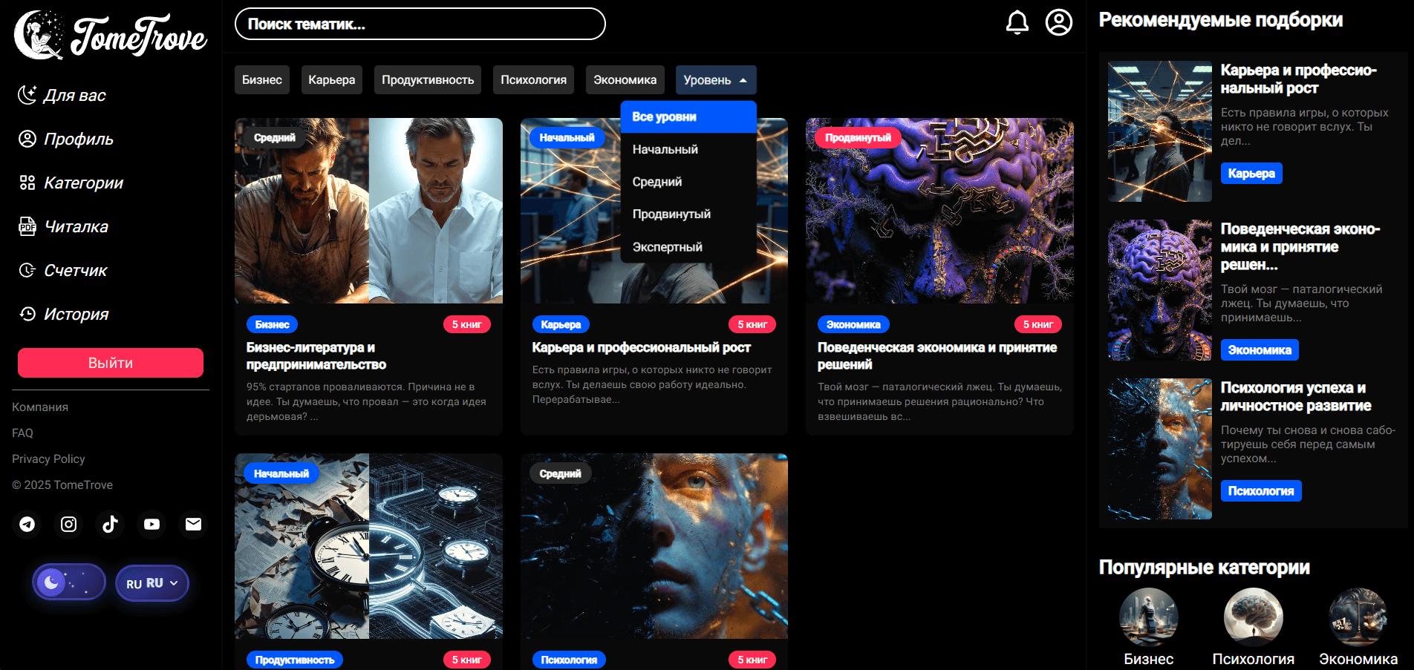This screenshot has height=670, width=1414.
Task: Click the email envelope icon
Action: tap(193, 525)
